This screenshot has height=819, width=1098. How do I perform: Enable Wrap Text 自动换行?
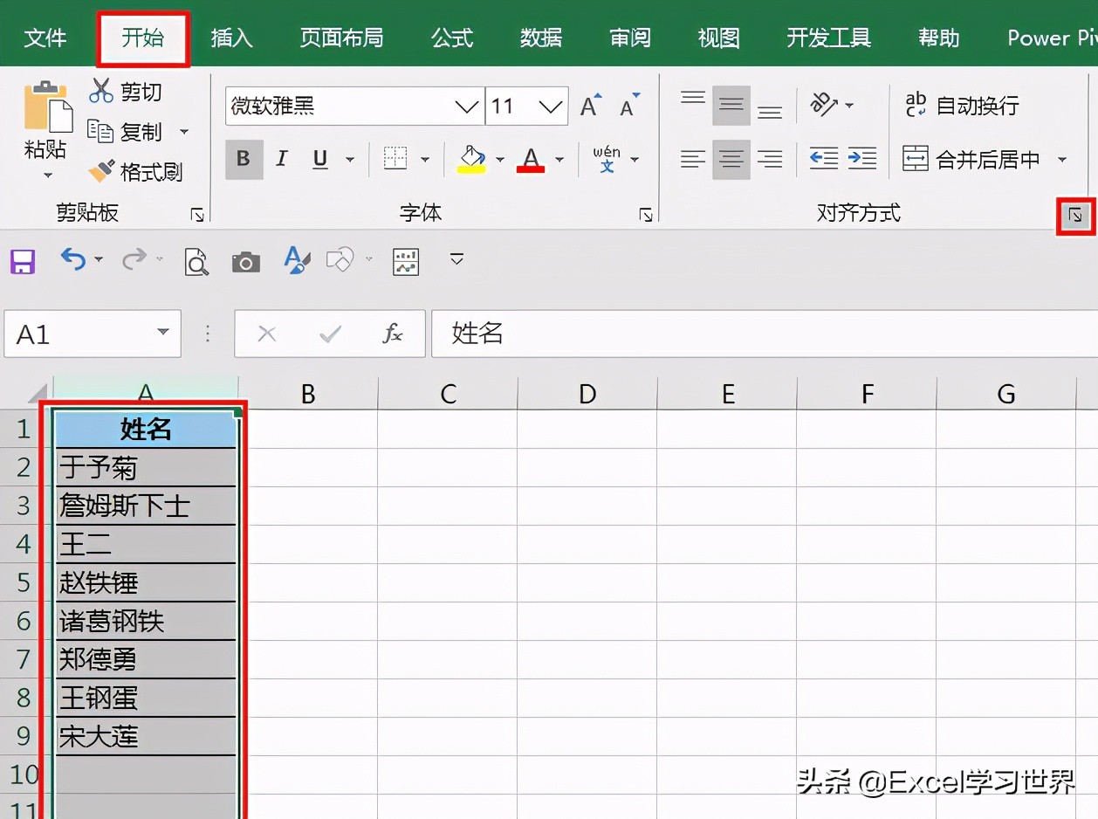click(961, 106)
